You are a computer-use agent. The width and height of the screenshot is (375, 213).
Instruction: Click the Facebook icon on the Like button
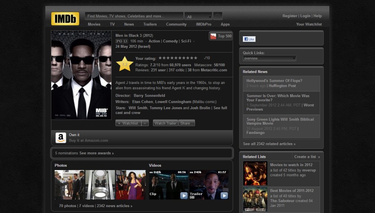coord(246,39)
